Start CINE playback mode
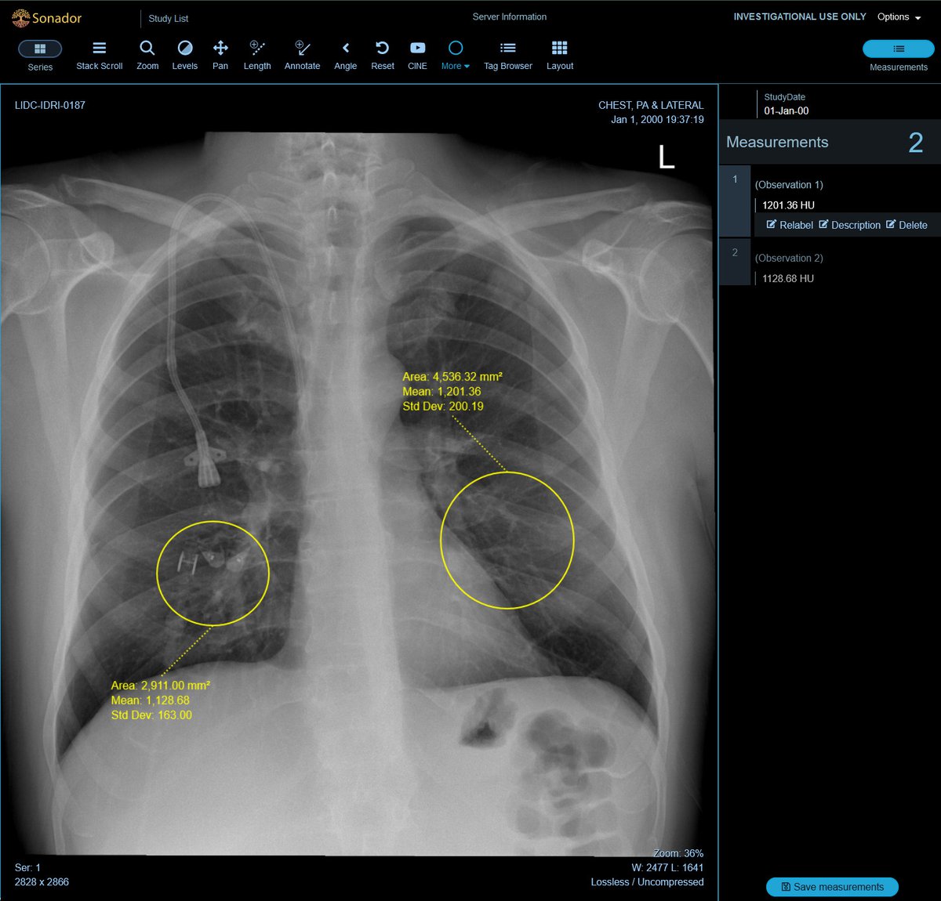This screenshot has width=941, height=901. pos(417,52)
